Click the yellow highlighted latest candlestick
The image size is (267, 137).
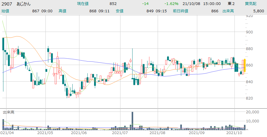[244, 66]
